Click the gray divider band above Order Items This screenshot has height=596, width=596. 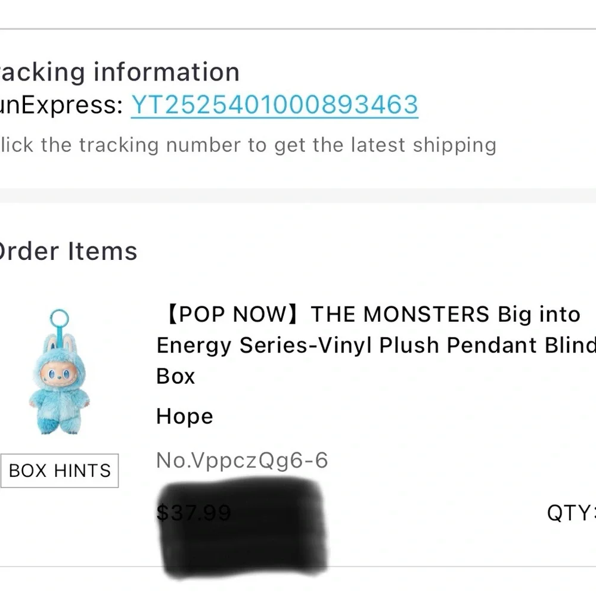click(298, 195)
